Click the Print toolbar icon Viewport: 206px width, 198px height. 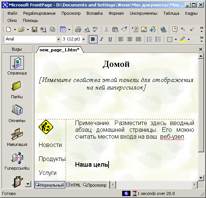(78, 29)
